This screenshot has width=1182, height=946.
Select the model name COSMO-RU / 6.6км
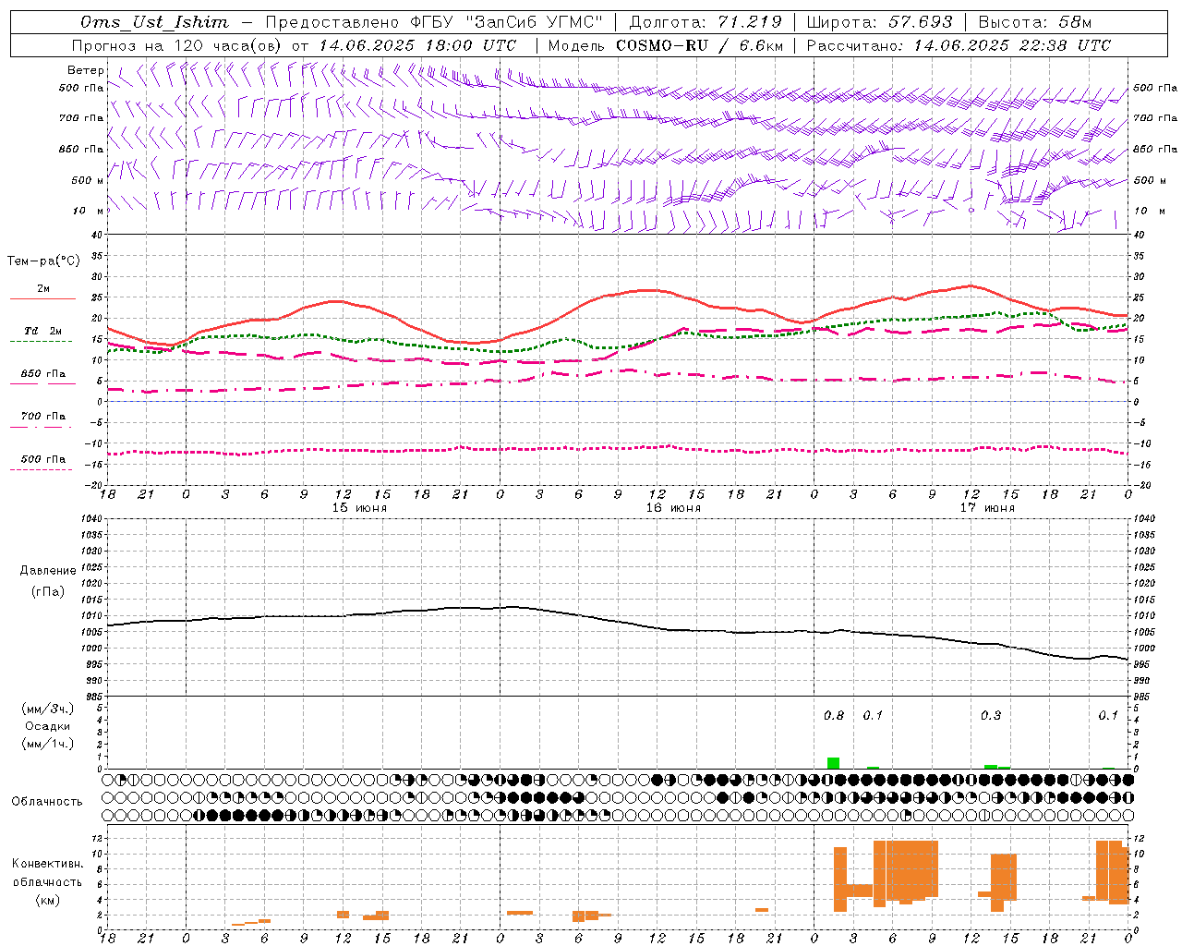point(700,45)
